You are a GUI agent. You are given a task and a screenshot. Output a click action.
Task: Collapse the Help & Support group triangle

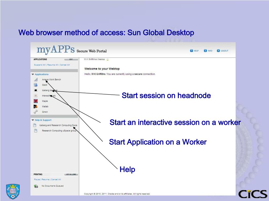click(33, 120)
